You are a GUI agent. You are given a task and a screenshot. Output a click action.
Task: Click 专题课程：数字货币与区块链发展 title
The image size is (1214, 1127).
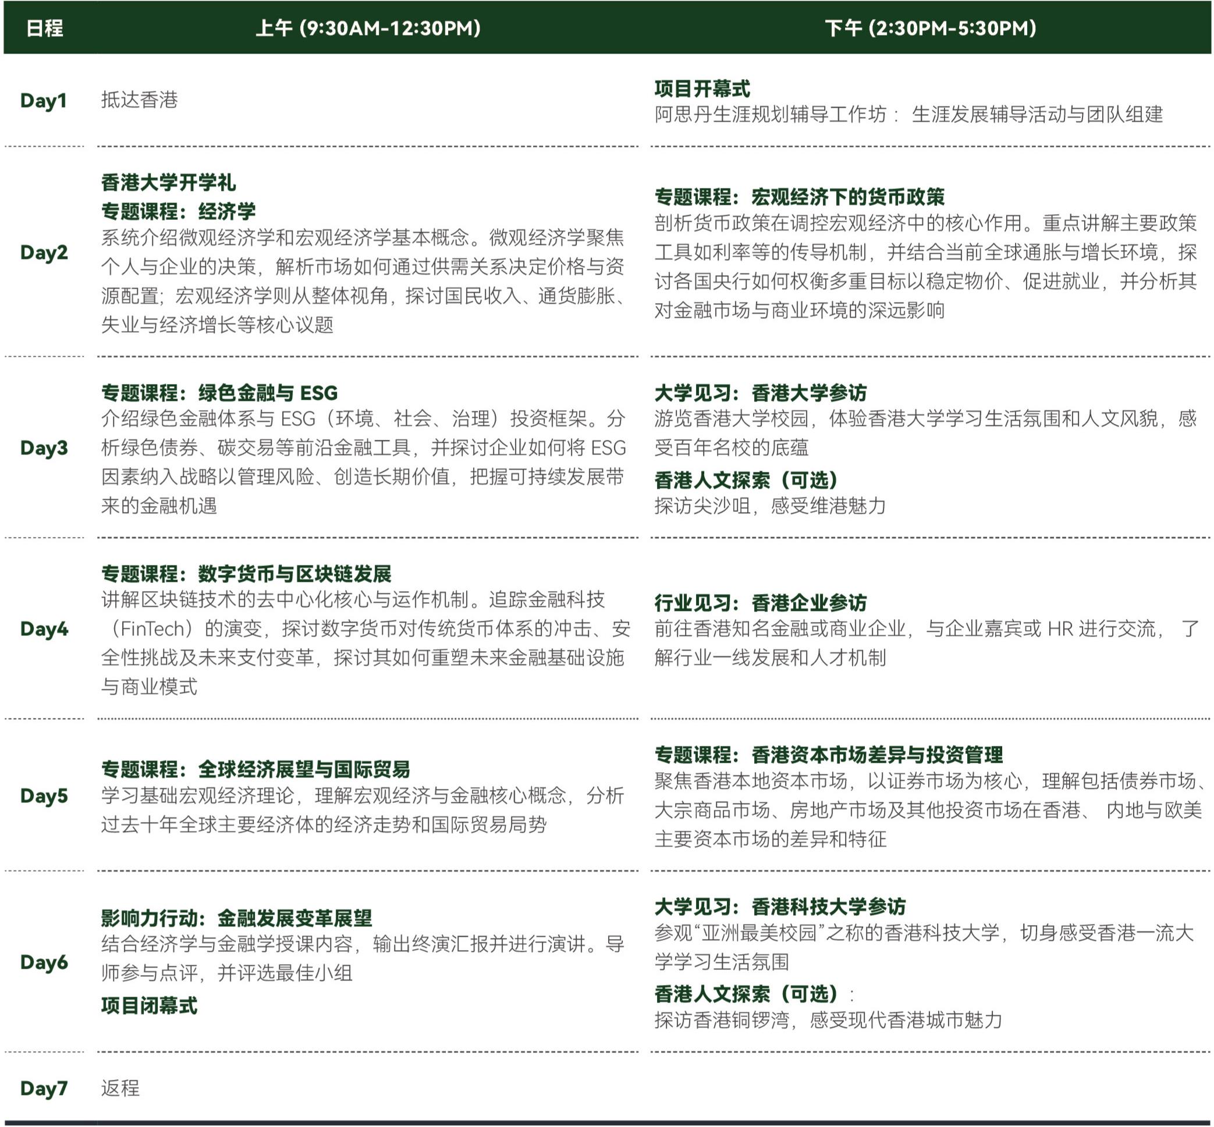click(x=246, y=574)
